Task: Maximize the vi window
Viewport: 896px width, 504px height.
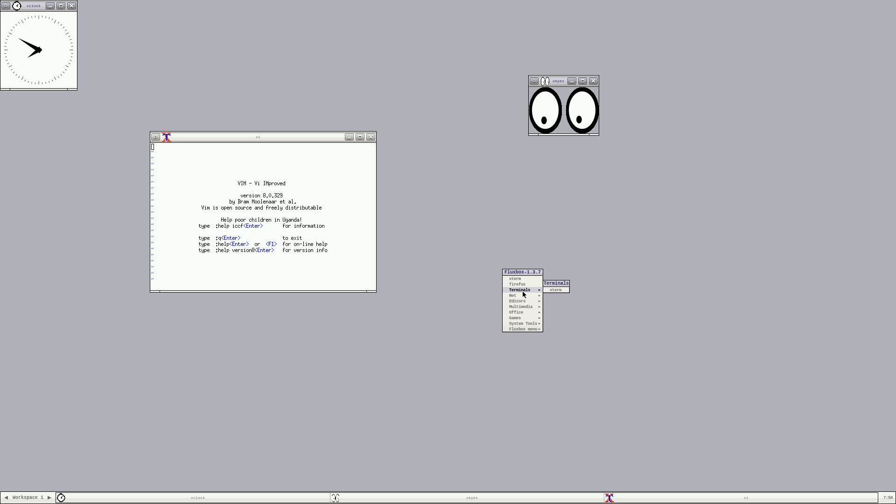Action: pos(360,137)
